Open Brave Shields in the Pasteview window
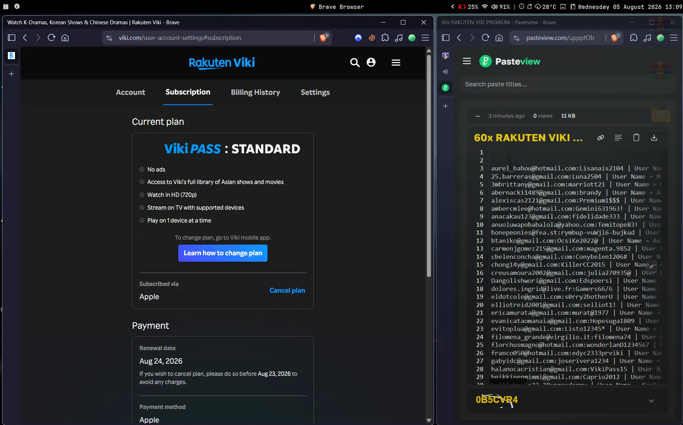683x425 pixels. [x=615, y=37]
